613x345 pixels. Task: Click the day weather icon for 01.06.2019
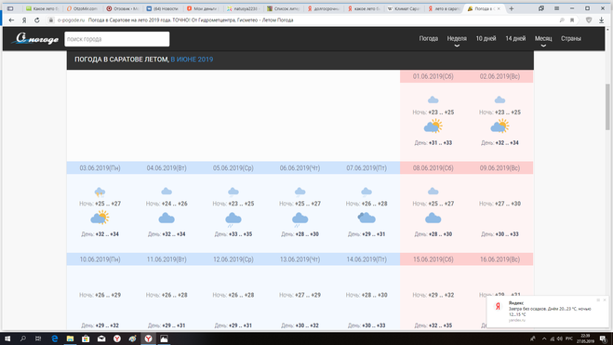(433, 126)
